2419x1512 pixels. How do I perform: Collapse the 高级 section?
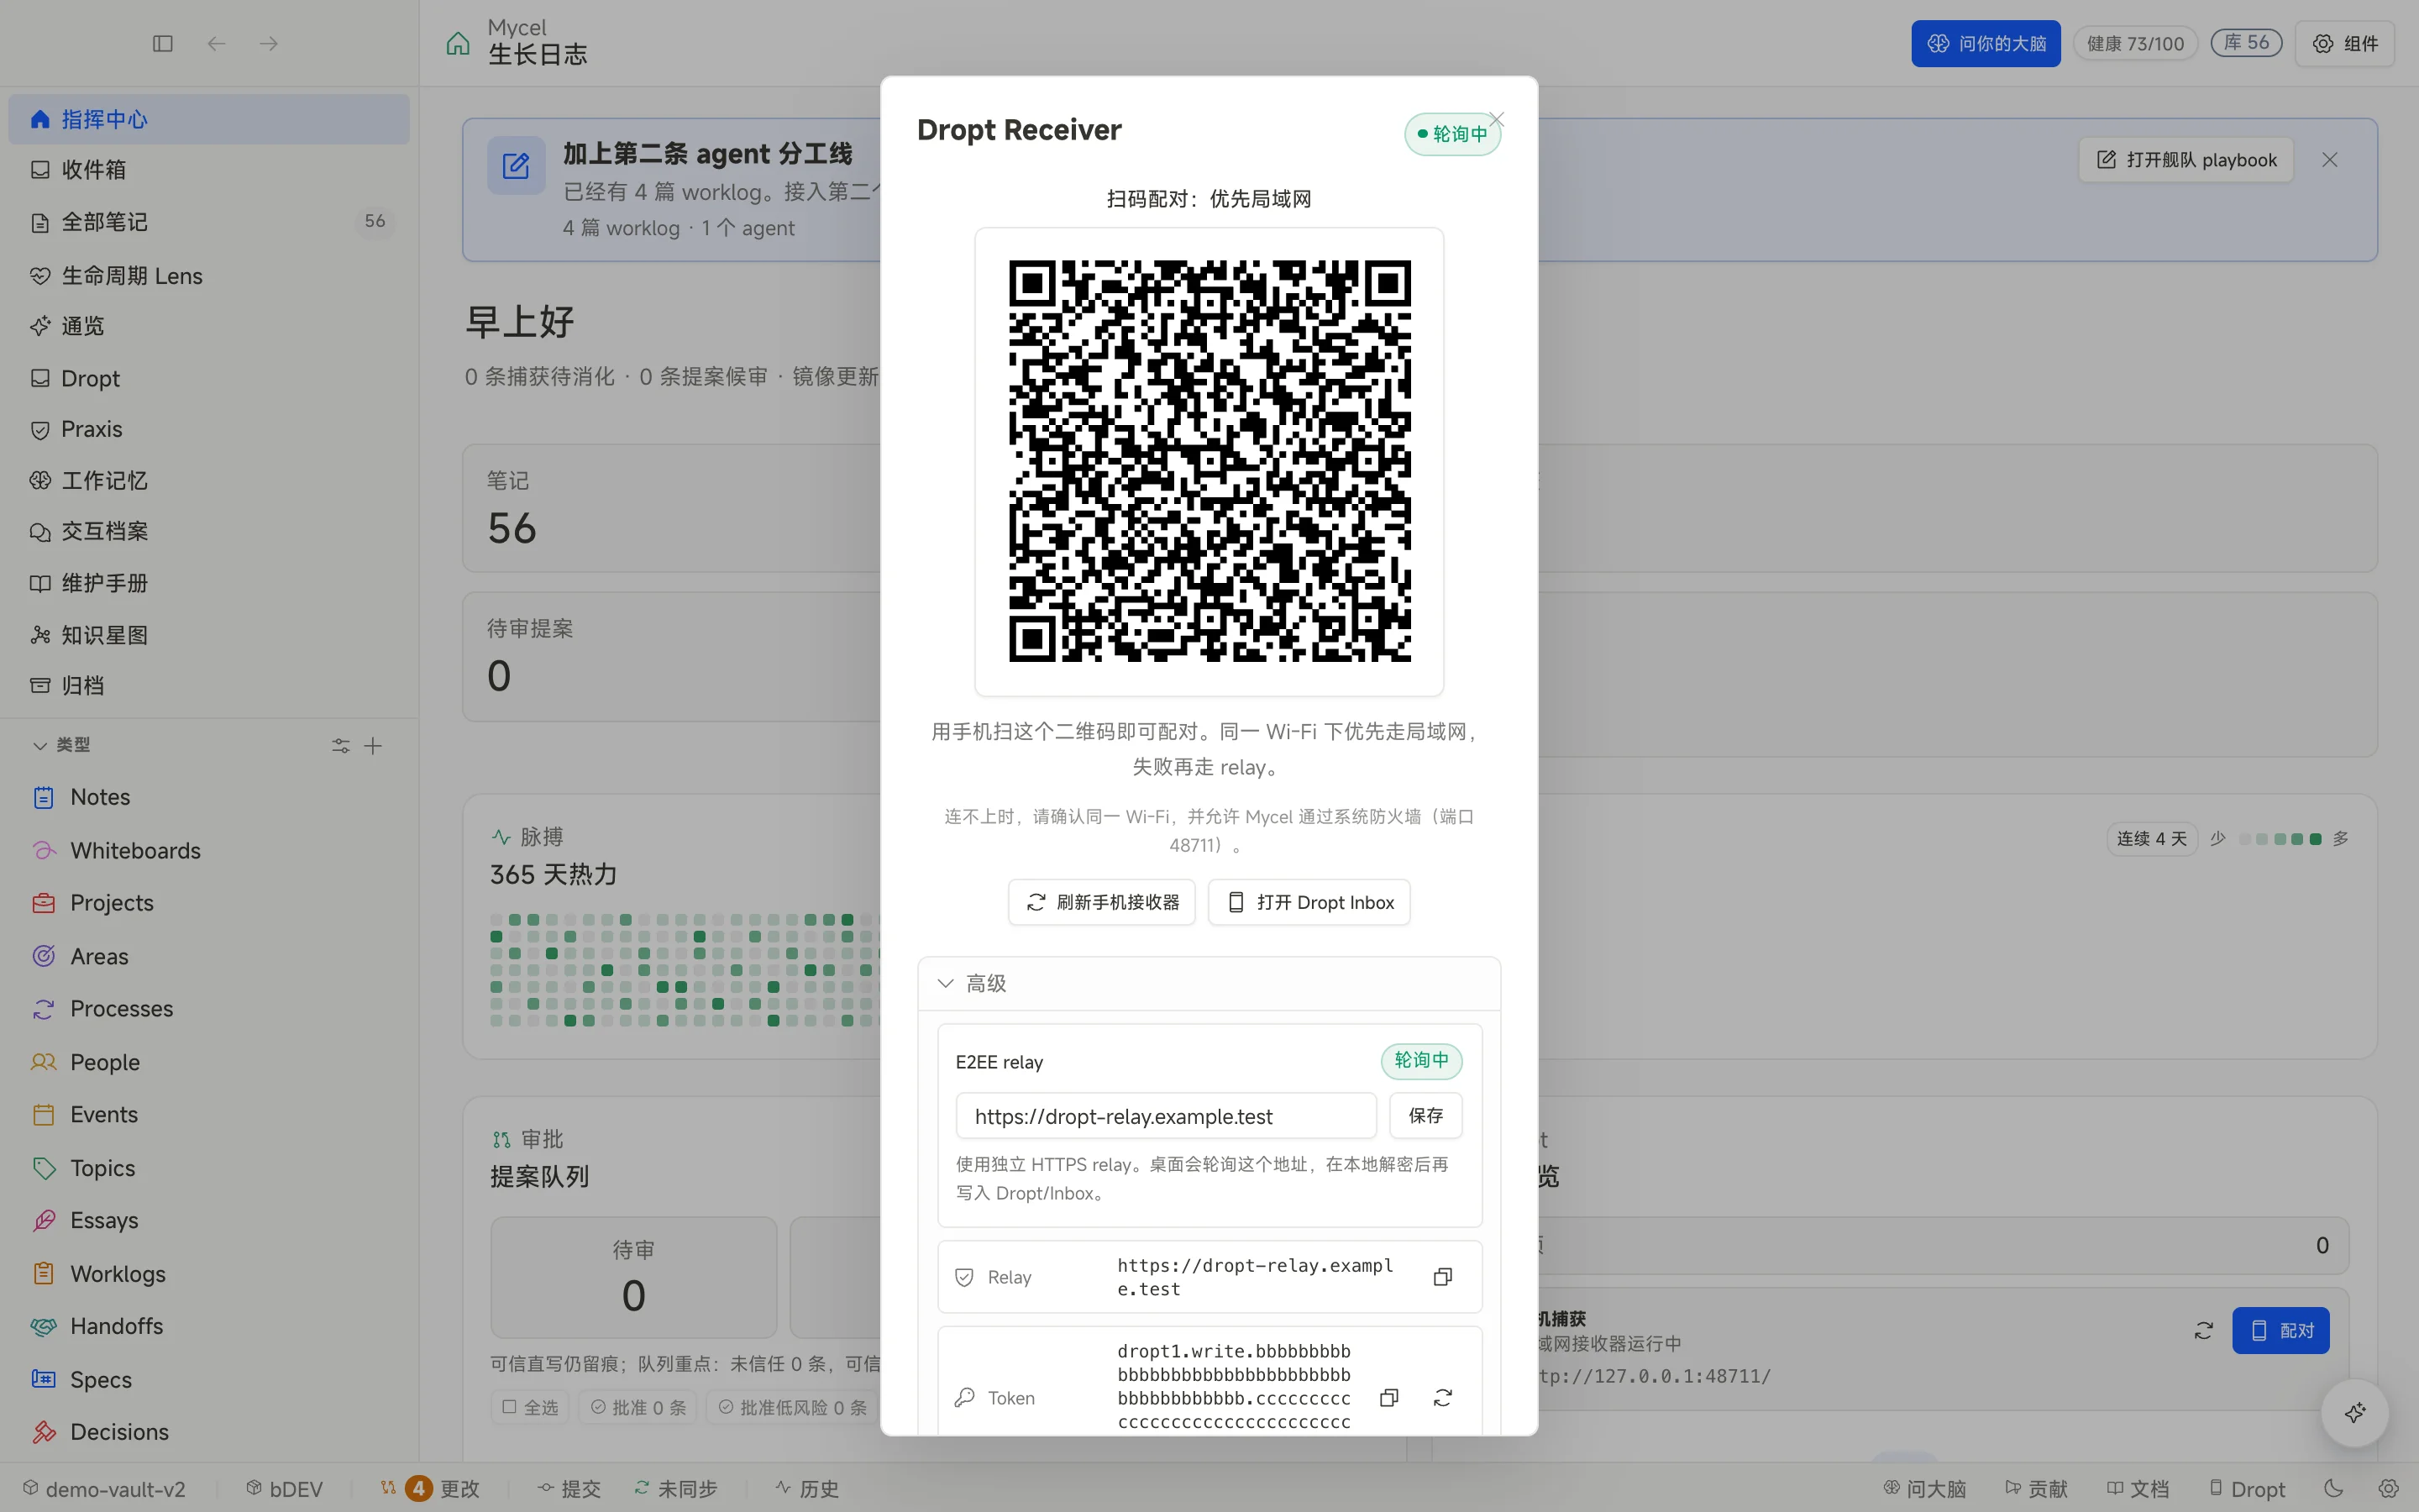coord(1209,984)
